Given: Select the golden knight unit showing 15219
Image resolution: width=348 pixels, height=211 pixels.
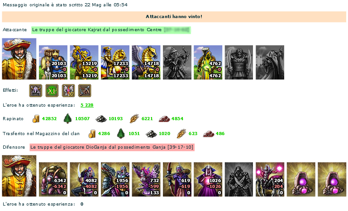Looking at the screenshot, I should 84,62.
